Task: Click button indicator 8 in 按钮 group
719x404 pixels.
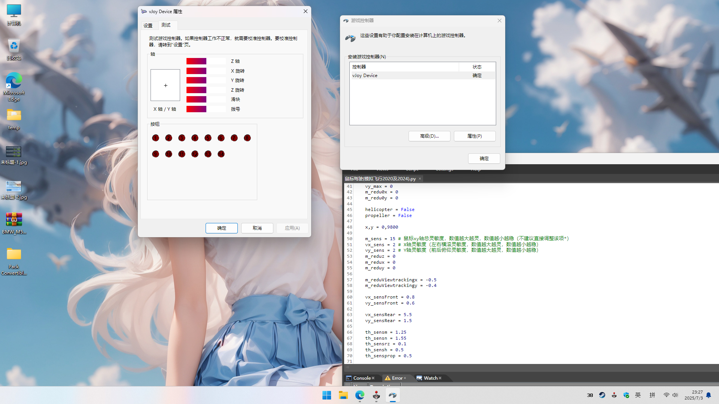Action: (x=247, y=138)
